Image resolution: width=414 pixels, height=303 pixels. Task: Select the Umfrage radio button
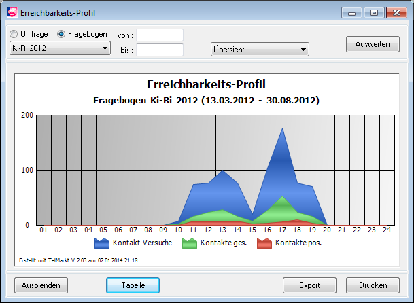click(x=14, y=34)
